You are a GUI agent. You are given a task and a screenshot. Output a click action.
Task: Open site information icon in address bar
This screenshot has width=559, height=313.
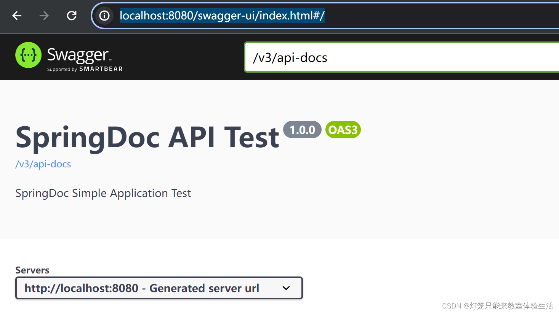click(x=104, y=16)
